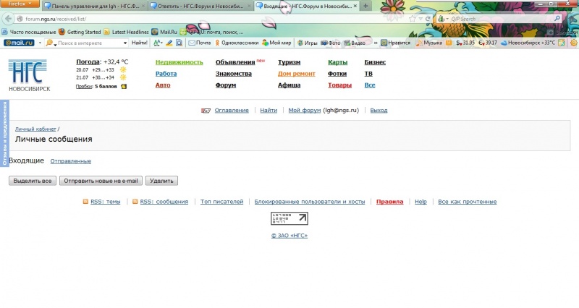Click the Одноклассники toolbar shortcut
Image resolution: width=579 pixels, height=308 pixels.
pyautogui.click(x=235, y=43)
